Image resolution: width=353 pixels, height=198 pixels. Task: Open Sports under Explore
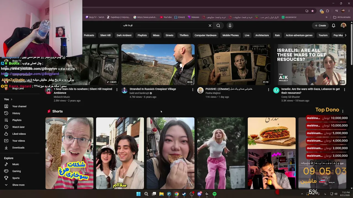click(16, 178)
